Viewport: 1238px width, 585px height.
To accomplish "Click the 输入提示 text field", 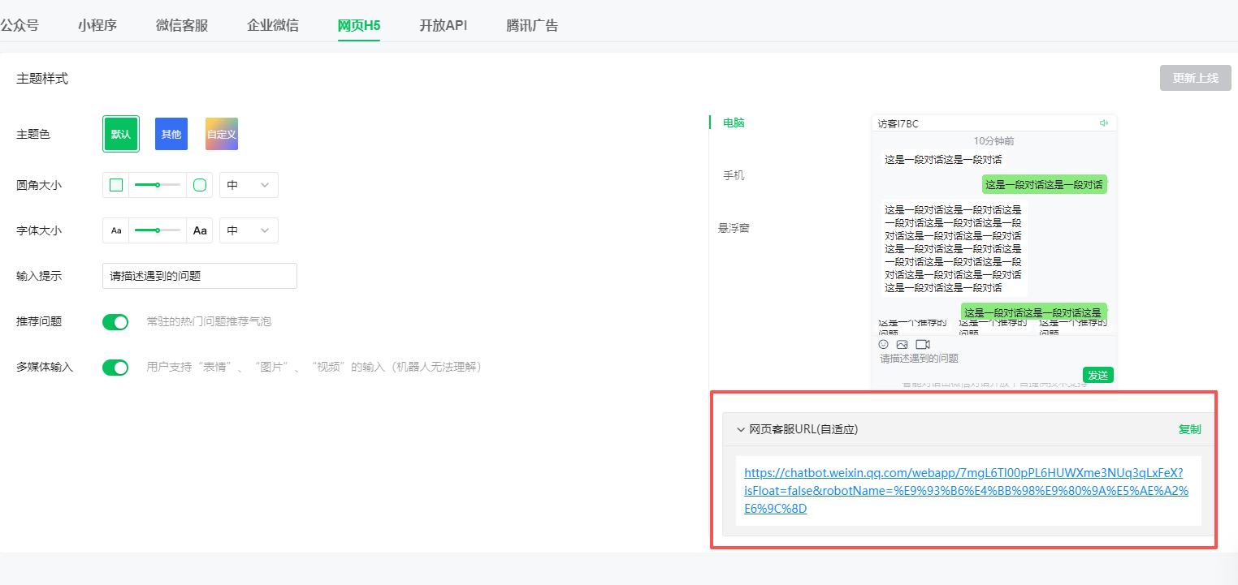I will 200,276.
